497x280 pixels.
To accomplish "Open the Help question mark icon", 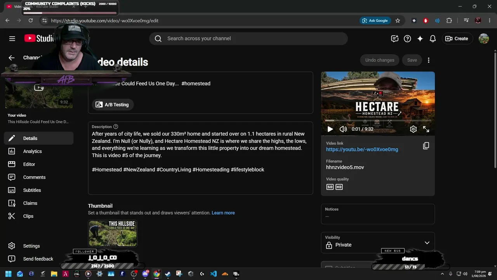I will pyautogui.click(x=407, y=38).
